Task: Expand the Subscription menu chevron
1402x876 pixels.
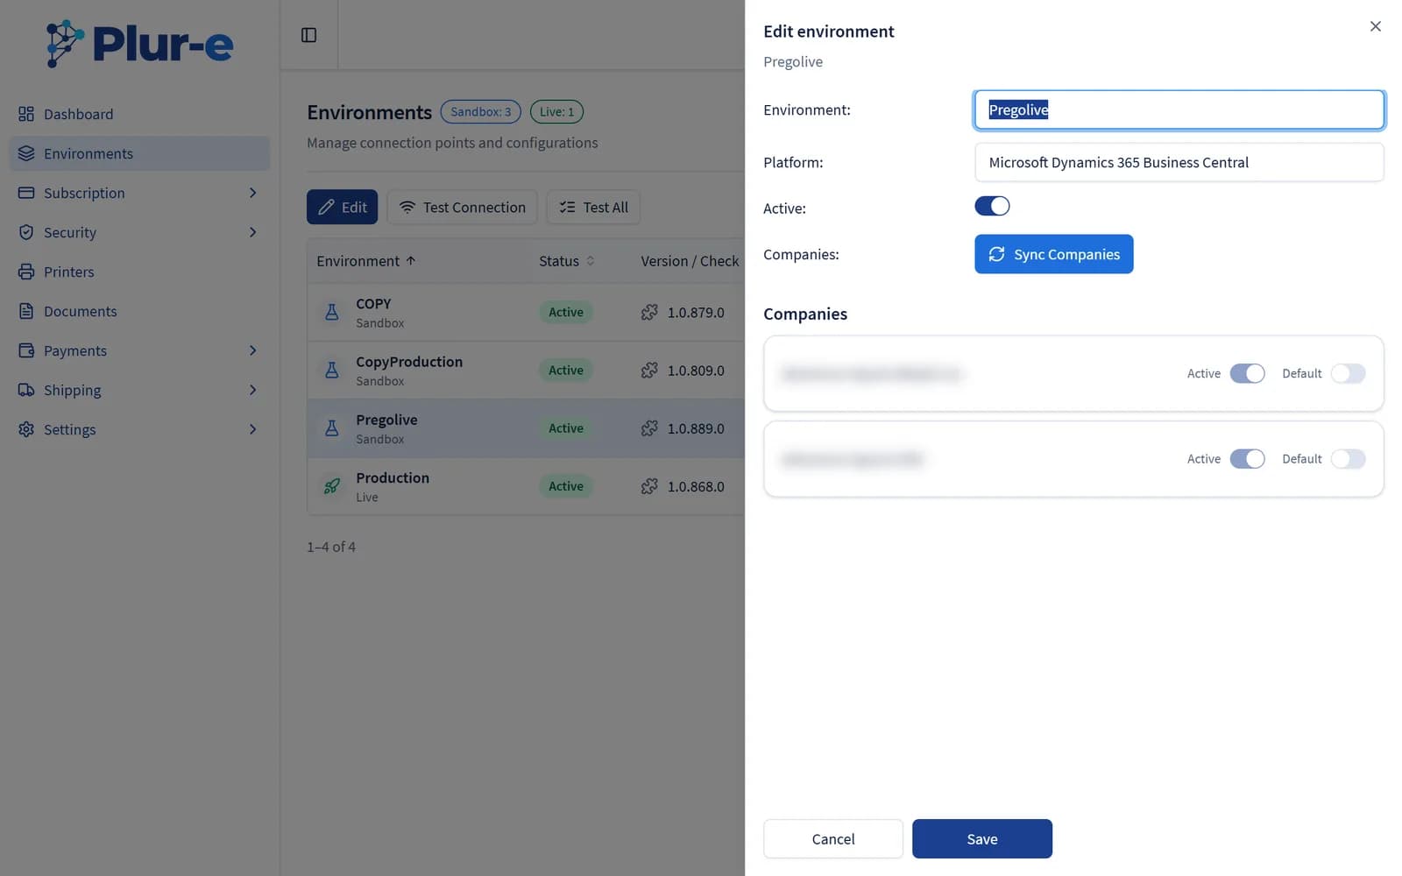Action: (x=252, y=193)
